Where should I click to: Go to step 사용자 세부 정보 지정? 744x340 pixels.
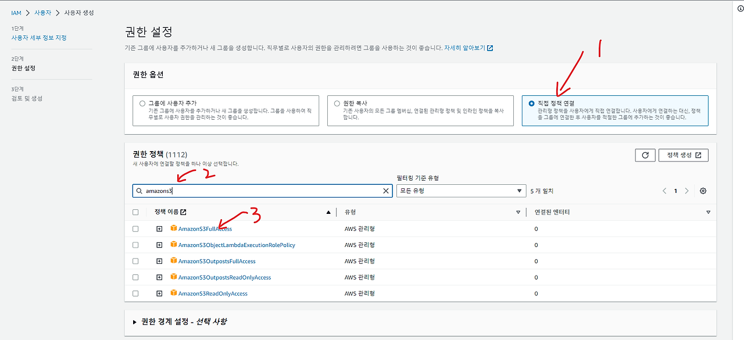[39, 38]
